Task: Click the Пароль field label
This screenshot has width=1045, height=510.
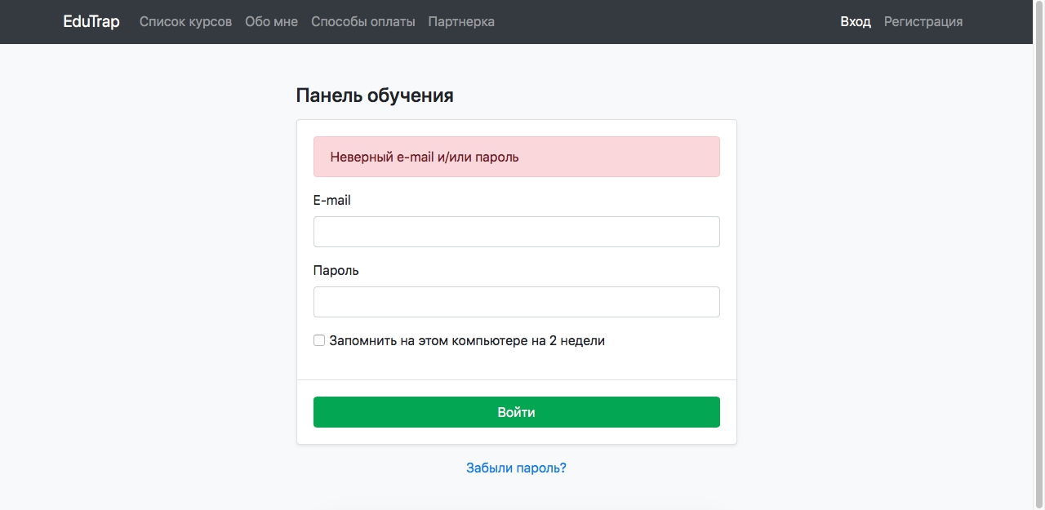Action: coord(336,270)
